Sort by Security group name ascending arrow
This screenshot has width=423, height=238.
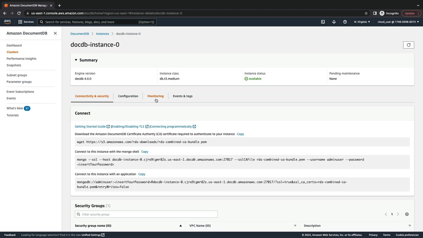[180, 226]
